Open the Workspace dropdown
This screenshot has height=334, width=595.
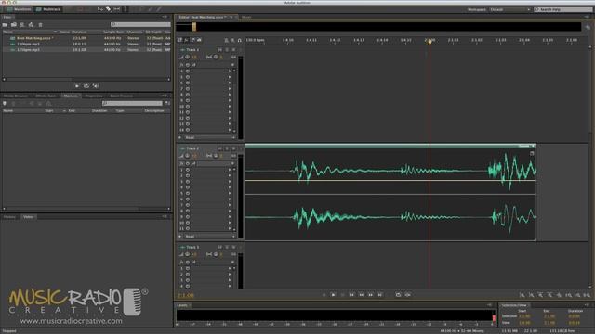click(x=509, y=9)
